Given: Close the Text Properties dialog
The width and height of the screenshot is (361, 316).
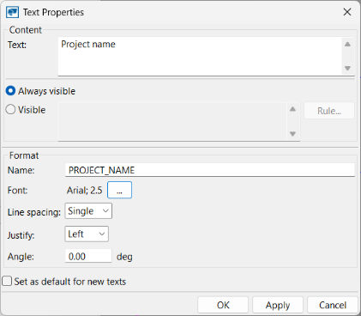Looking at the screenshot, I should click(x=347, y=12).
